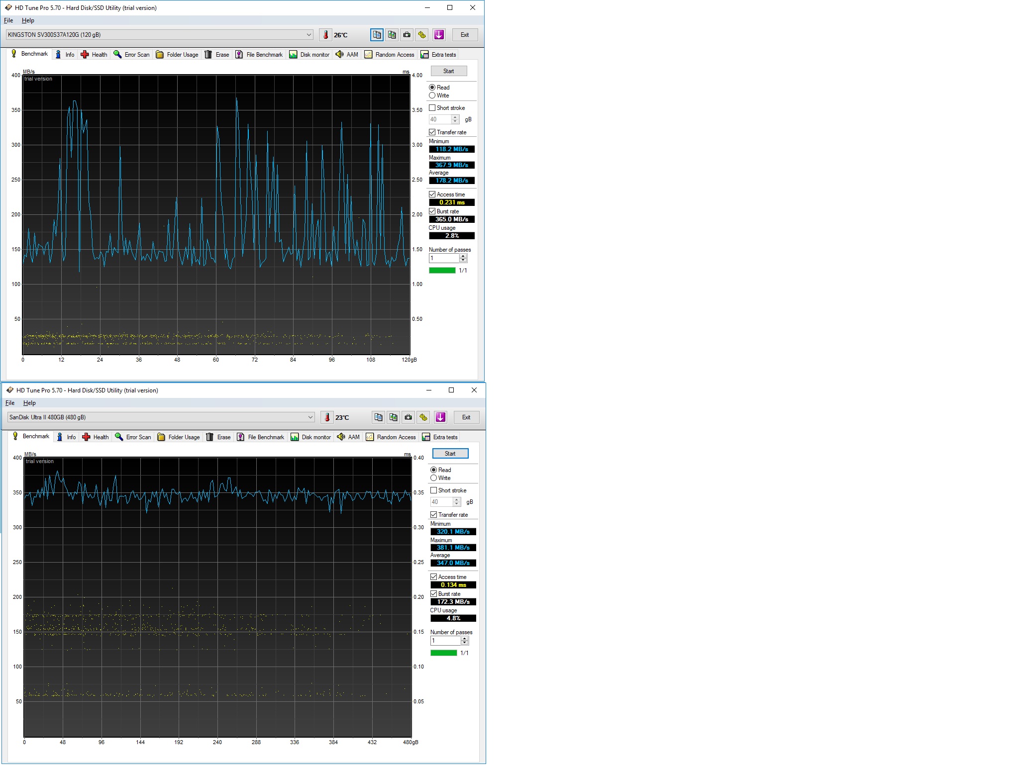The height and width of the screenshot is (768, 1027).
Task: Click the copy text results icon in bottom window
Action: tap(378, 417)
